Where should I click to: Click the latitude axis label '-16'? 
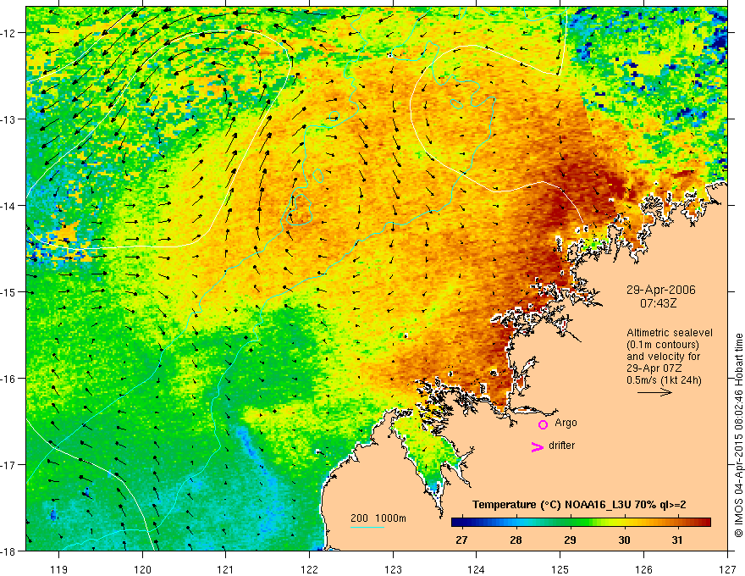coord(9,379)
